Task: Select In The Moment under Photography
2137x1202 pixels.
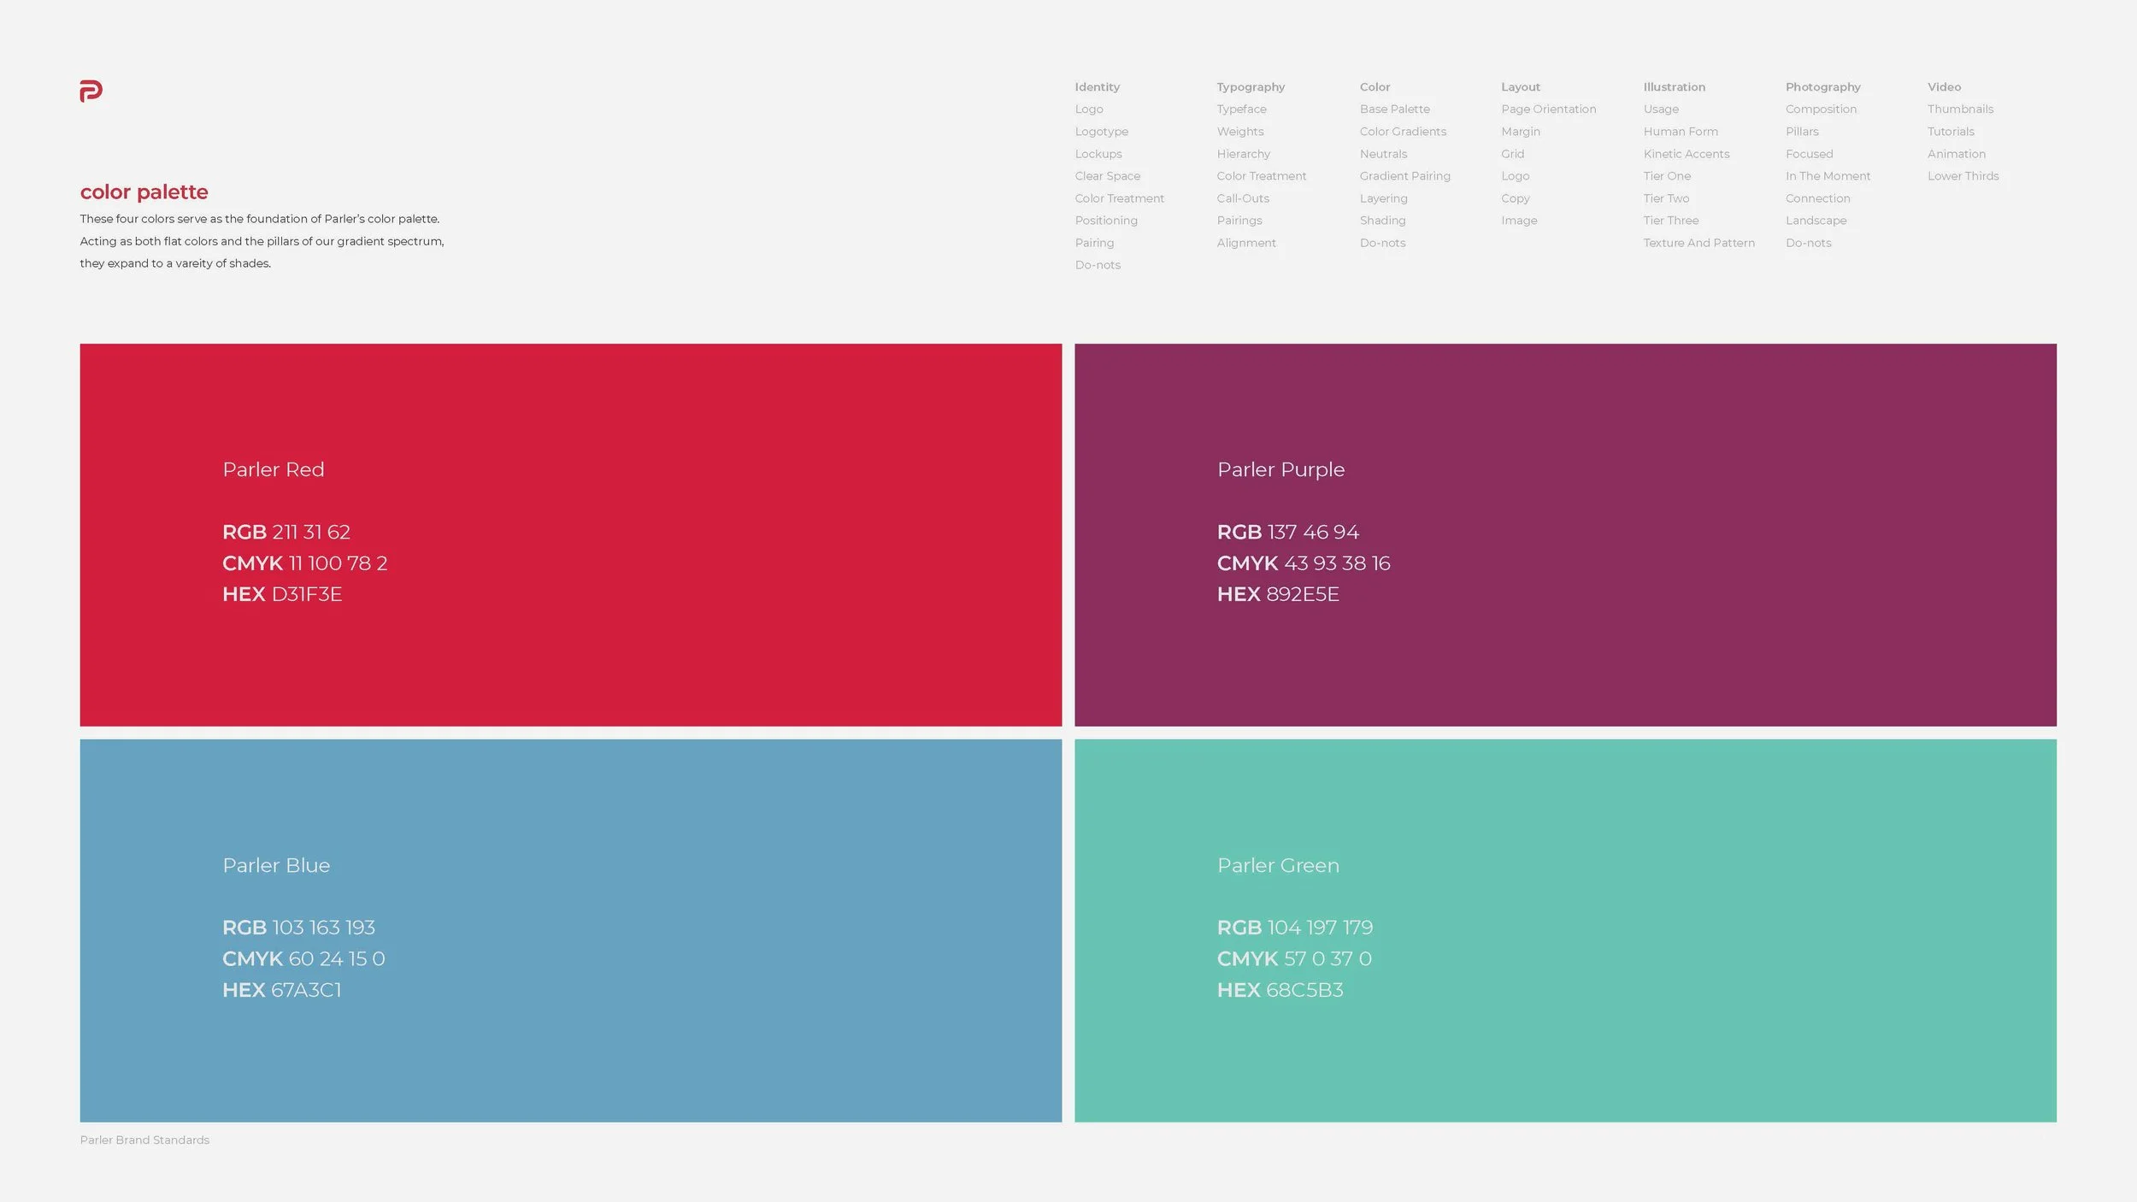Action: [1828, 176]
